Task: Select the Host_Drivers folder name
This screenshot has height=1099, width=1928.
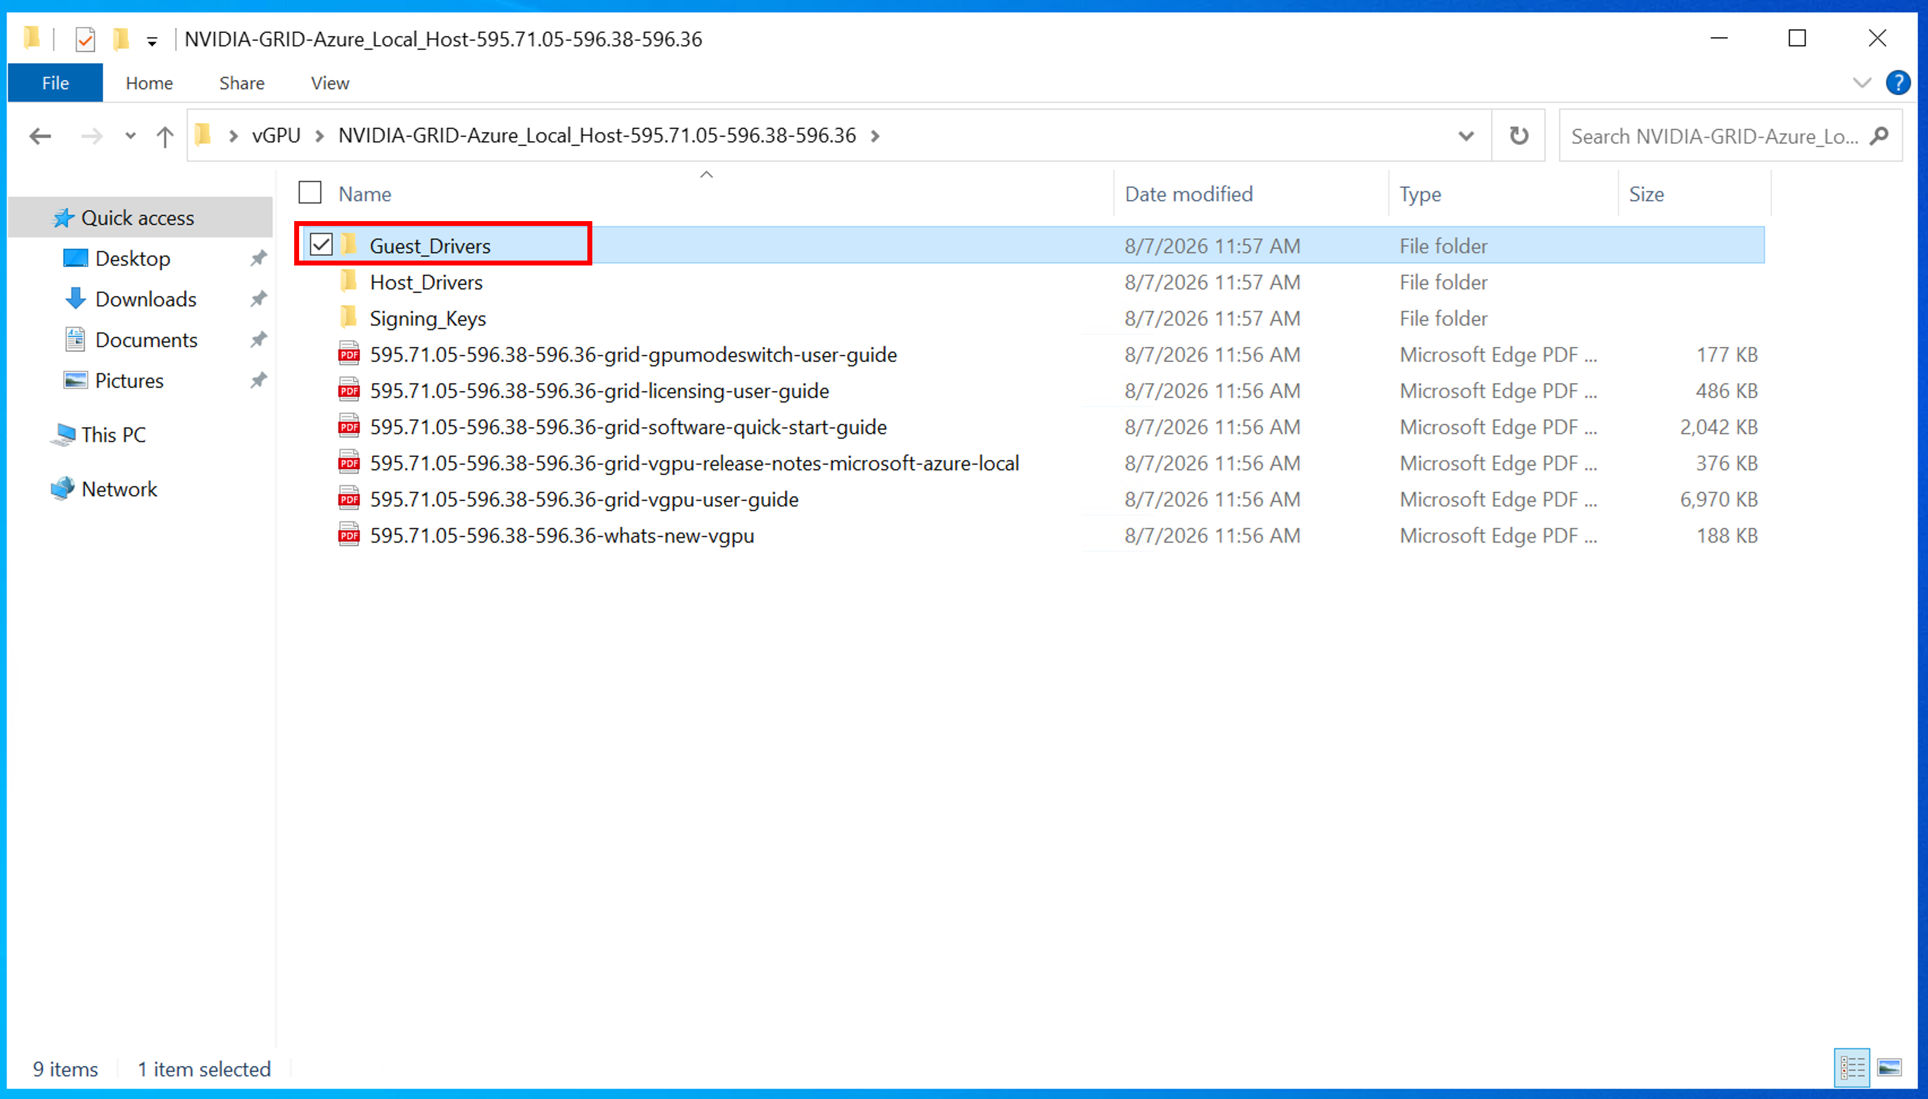Action: pos(426,282)
